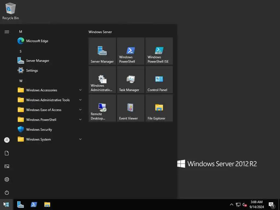Launch Microsoft Edge from the app list

click(x=50, y=41)
